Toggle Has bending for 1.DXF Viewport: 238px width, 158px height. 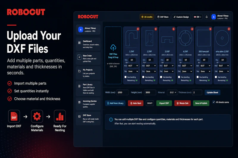click(x=125, y=77)
